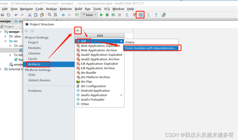Click the Forward navigation arrow in main toolbar
Viewport: 238px width, 140px height.
coord(69,15)
